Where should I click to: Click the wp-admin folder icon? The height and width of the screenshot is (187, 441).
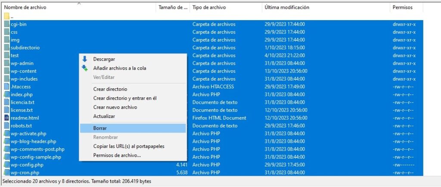7,63
